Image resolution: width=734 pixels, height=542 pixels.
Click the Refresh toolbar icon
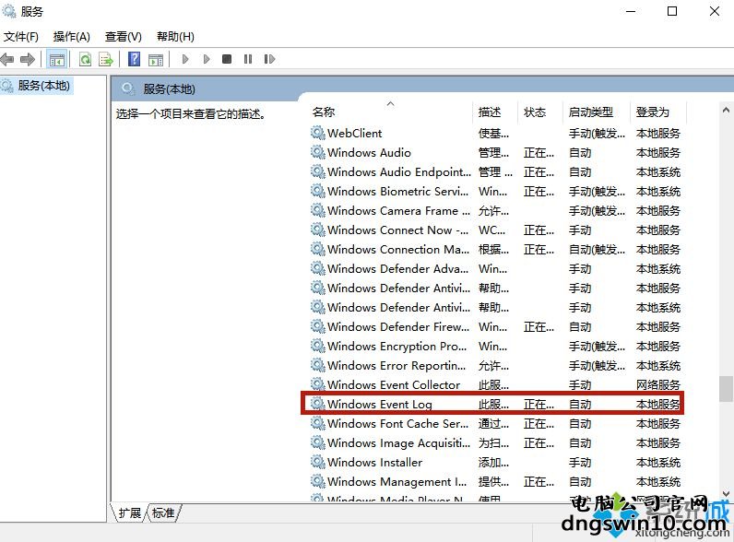click(85, 59)
